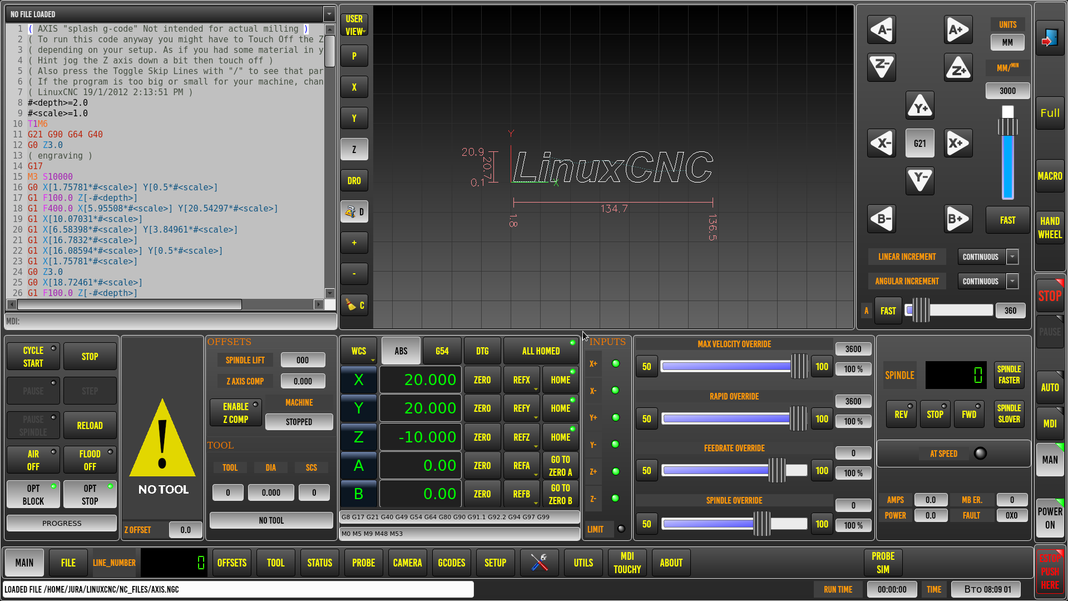This screenshot has width=1068, height=601.
Task: Click the exit application icon
Action: click(1050, 38)
